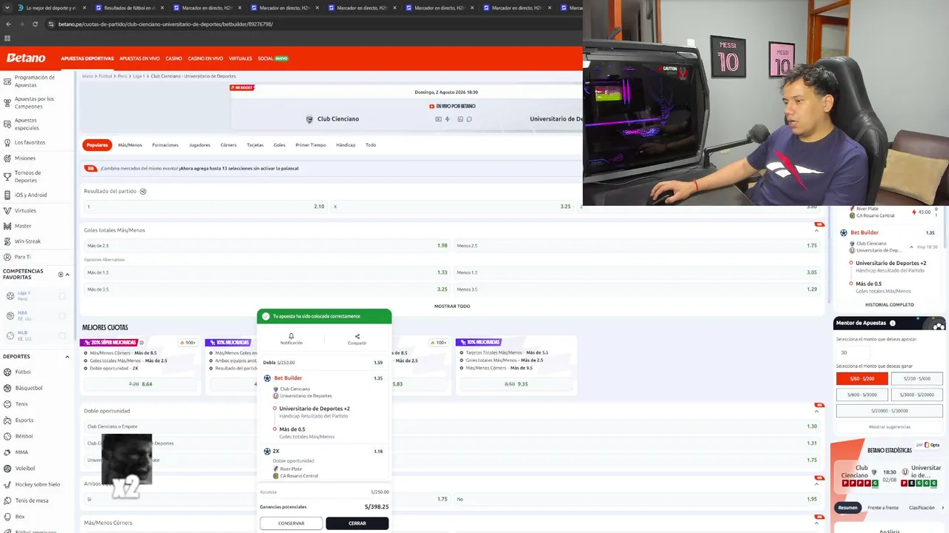Open the Misiones target icon
This screenshot has width=949, height=533.
(x=7, y=158)
